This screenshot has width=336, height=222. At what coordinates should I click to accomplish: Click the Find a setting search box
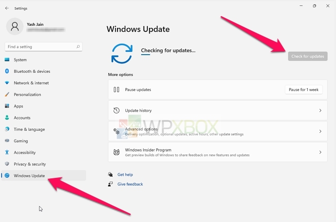(44, 47)
